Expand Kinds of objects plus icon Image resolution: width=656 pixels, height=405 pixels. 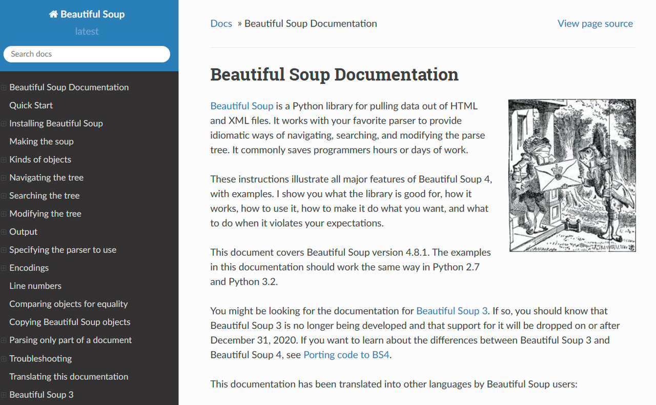[x=4, y=160]
